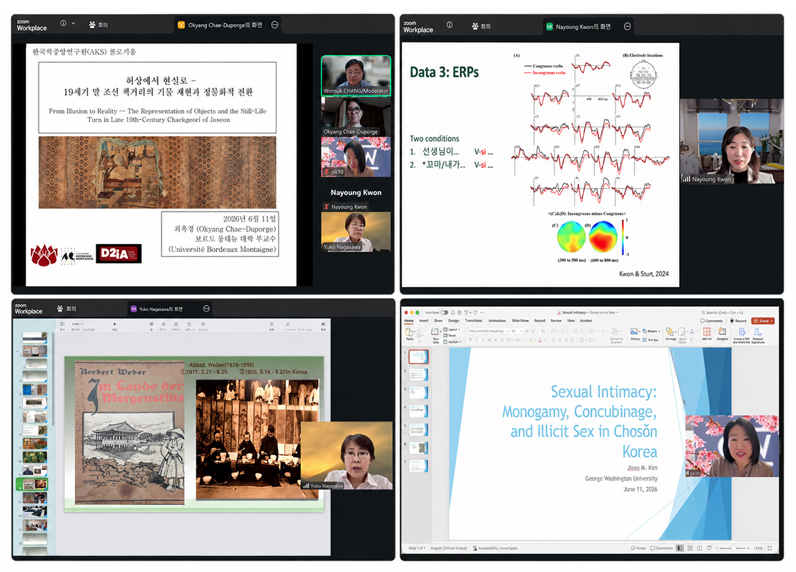Expand dropdown arrow beside Okyang window's info icon
Image resolution: width=796 pixels, height=572 pixels.
tap(74, 23)
